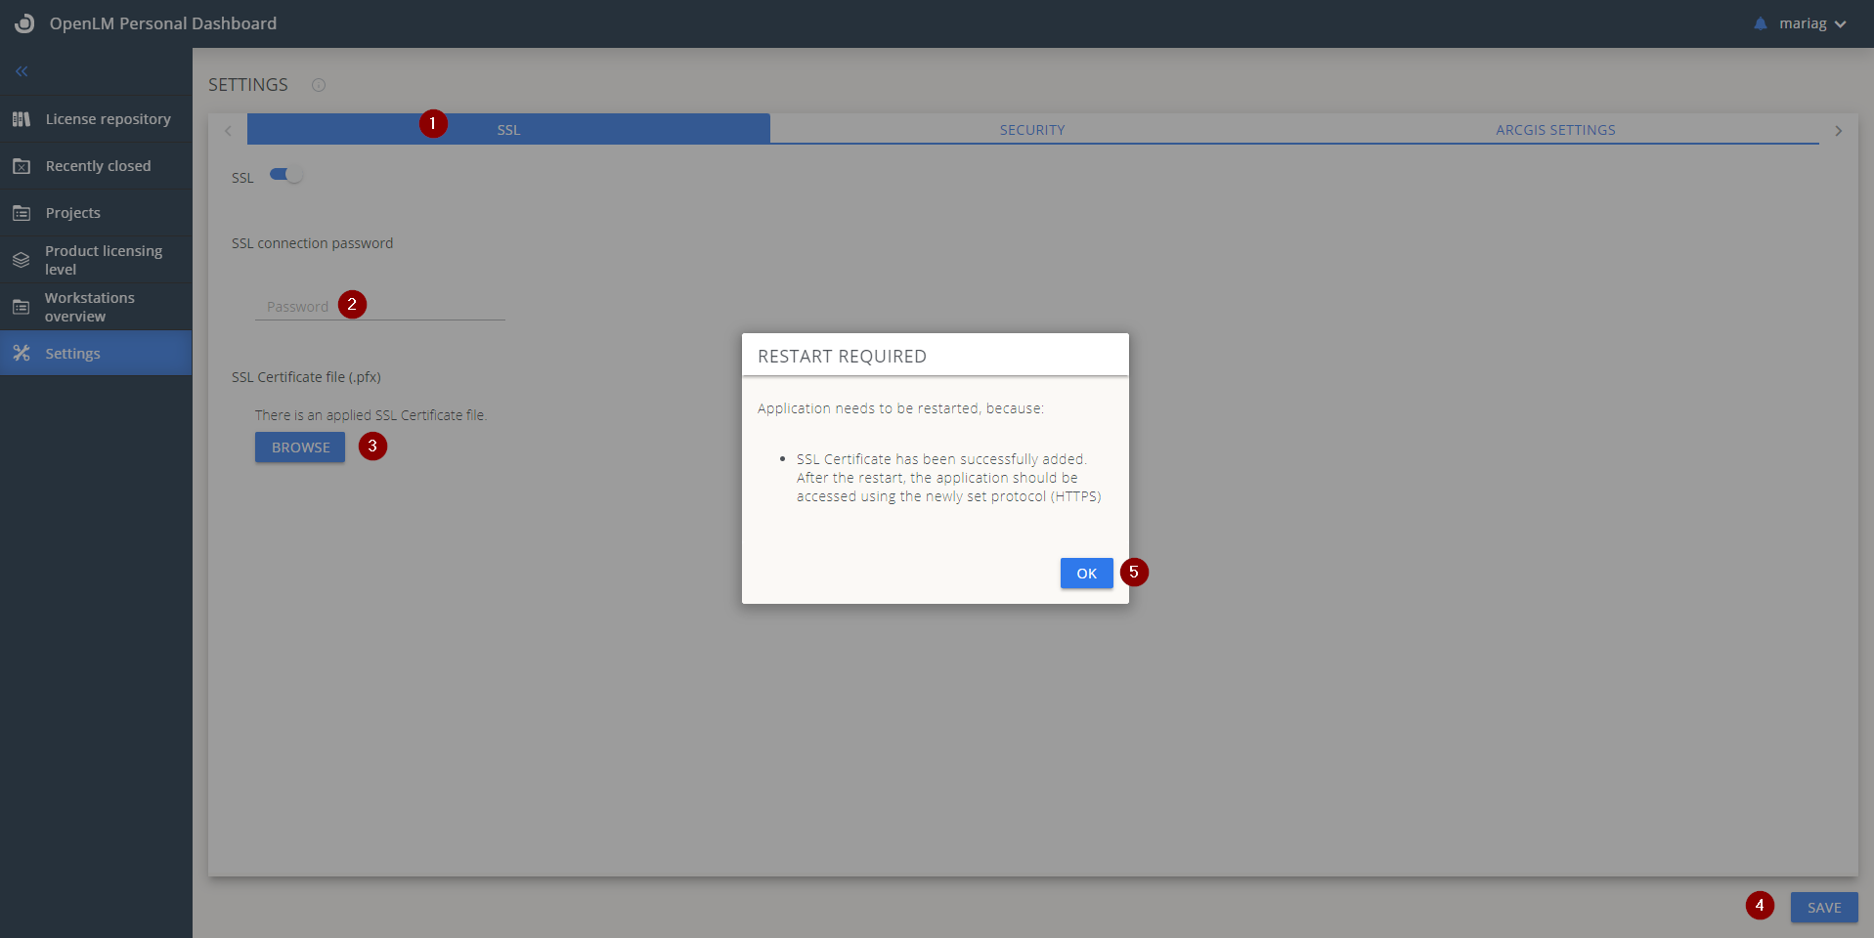Click the OpenLM logo in the header
This screenshot has width=1874, height=938.
coord(23,23)
